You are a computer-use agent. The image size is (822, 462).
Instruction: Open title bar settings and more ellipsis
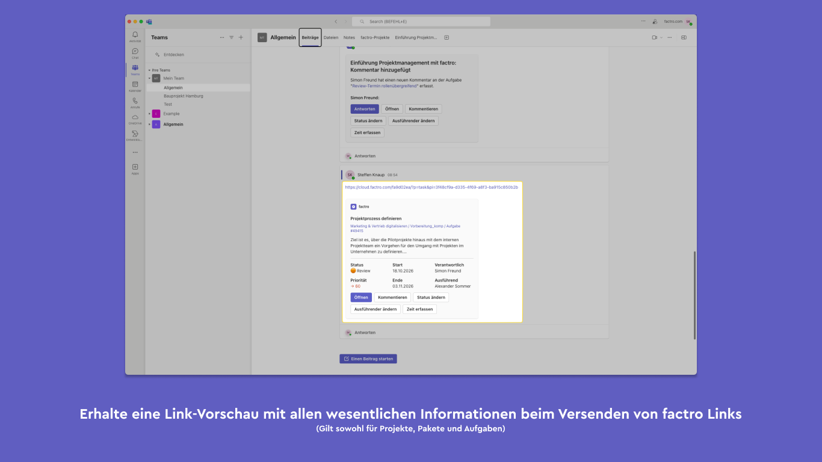click(643, 21)
